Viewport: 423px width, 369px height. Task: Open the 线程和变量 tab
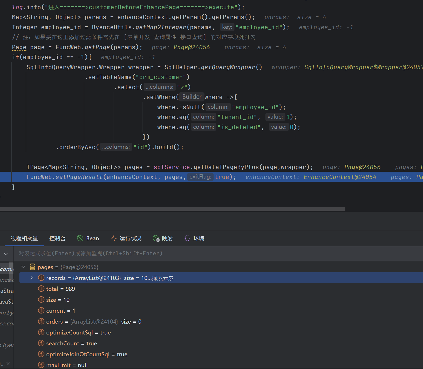tap(24, 238)
